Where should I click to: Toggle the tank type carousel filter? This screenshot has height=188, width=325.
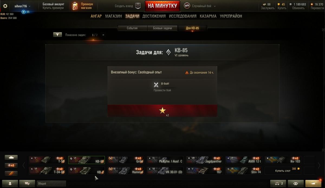tap(11, 157)
